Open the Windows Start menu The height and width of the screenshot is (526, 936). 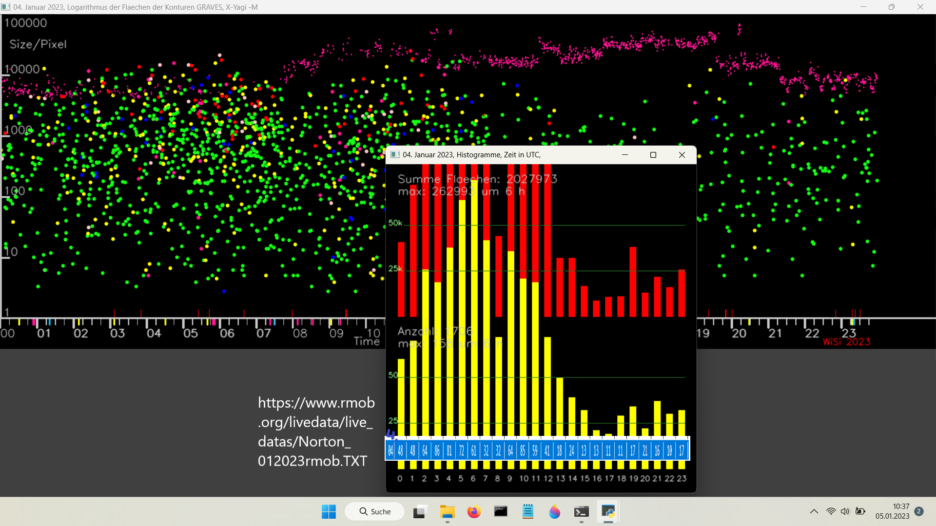(329, 511)
